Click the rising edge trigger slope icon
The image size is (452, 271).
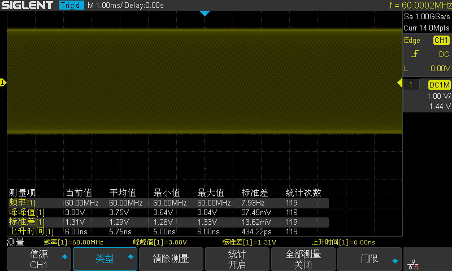point(415,54)
